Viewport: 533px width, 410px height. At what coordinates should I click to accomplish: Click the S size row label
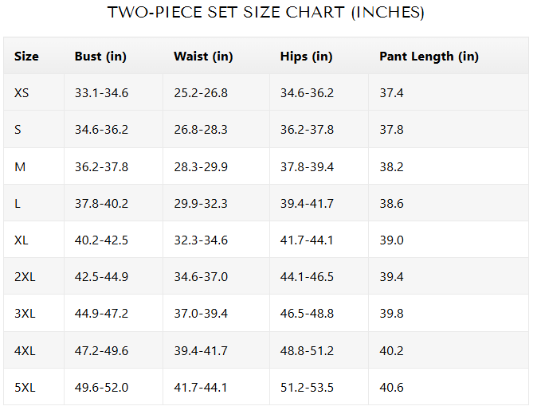[x=18, y=130]
